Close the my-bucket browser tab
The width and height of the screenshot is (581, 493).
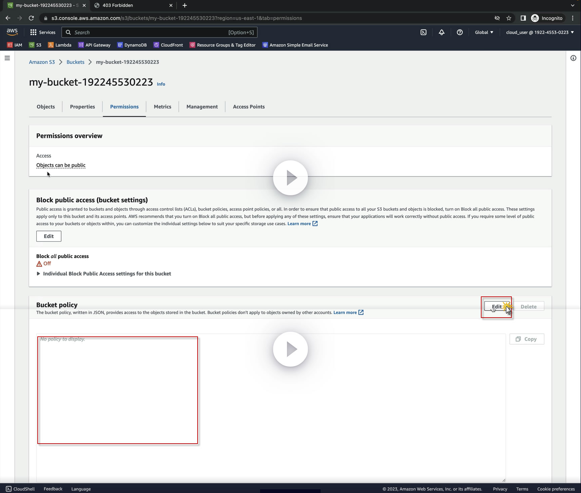pos(84,5)
